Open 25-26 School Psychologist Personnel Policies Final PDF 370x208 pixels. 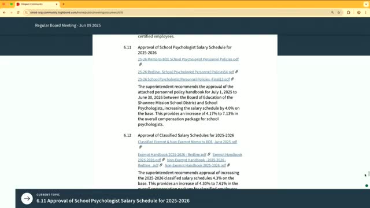point(184,79)
